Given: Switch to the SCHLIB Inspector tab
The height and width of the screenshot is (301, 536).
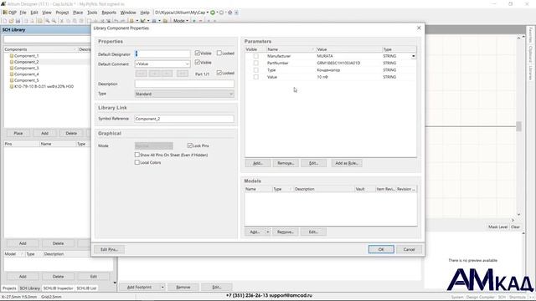Looking at the screenshot, I should tap(58, 288).
